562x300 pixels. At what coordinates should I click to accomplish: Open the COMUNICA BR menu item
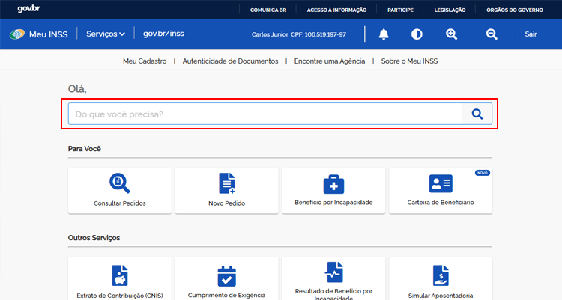coord(268,10)
